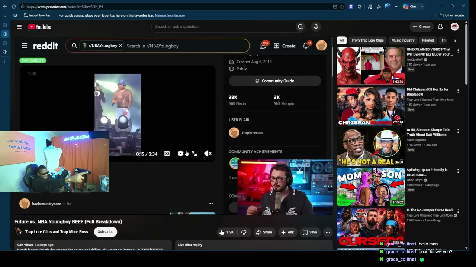This screenshot has height=267, width=476.
Task: Select the From Trap Lore Clips chip
Action: pyautogui.click(x=367, y=40)
